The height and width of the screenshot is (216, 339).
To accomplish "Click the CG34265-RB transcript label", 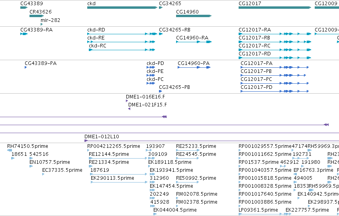I will click(x=175, y=30).
